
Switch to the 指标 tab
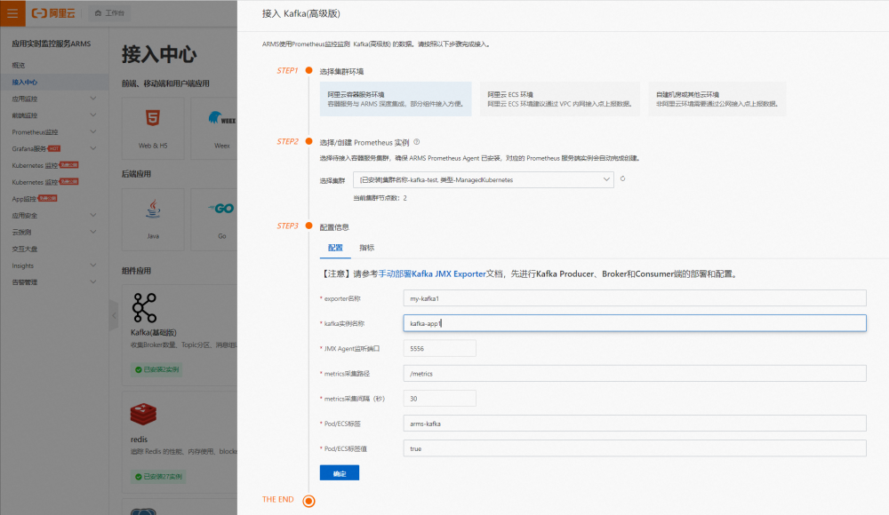[367, 248]
